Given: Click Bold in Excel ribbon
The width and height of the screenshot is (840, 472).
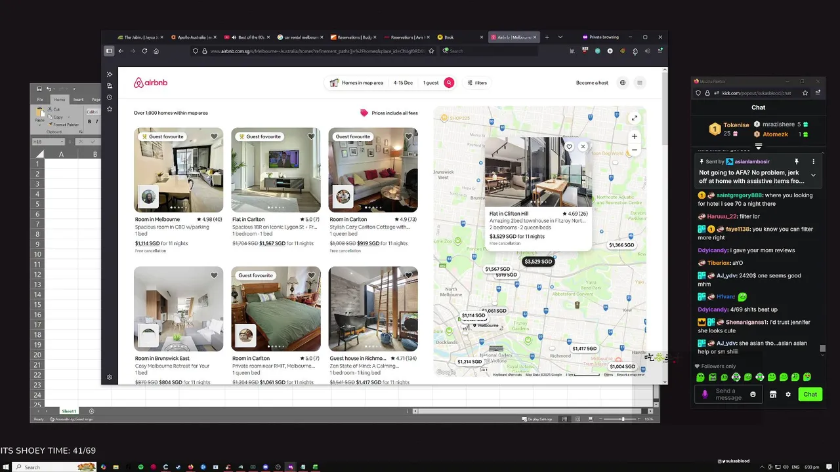Looking at the screenshot, I should click(x=89, y=123).
